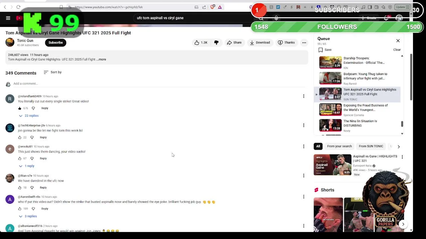The width and height of the screenshot is (426, 239).
Task: Expand the 22 replies thread
Action: click(29, 116)
